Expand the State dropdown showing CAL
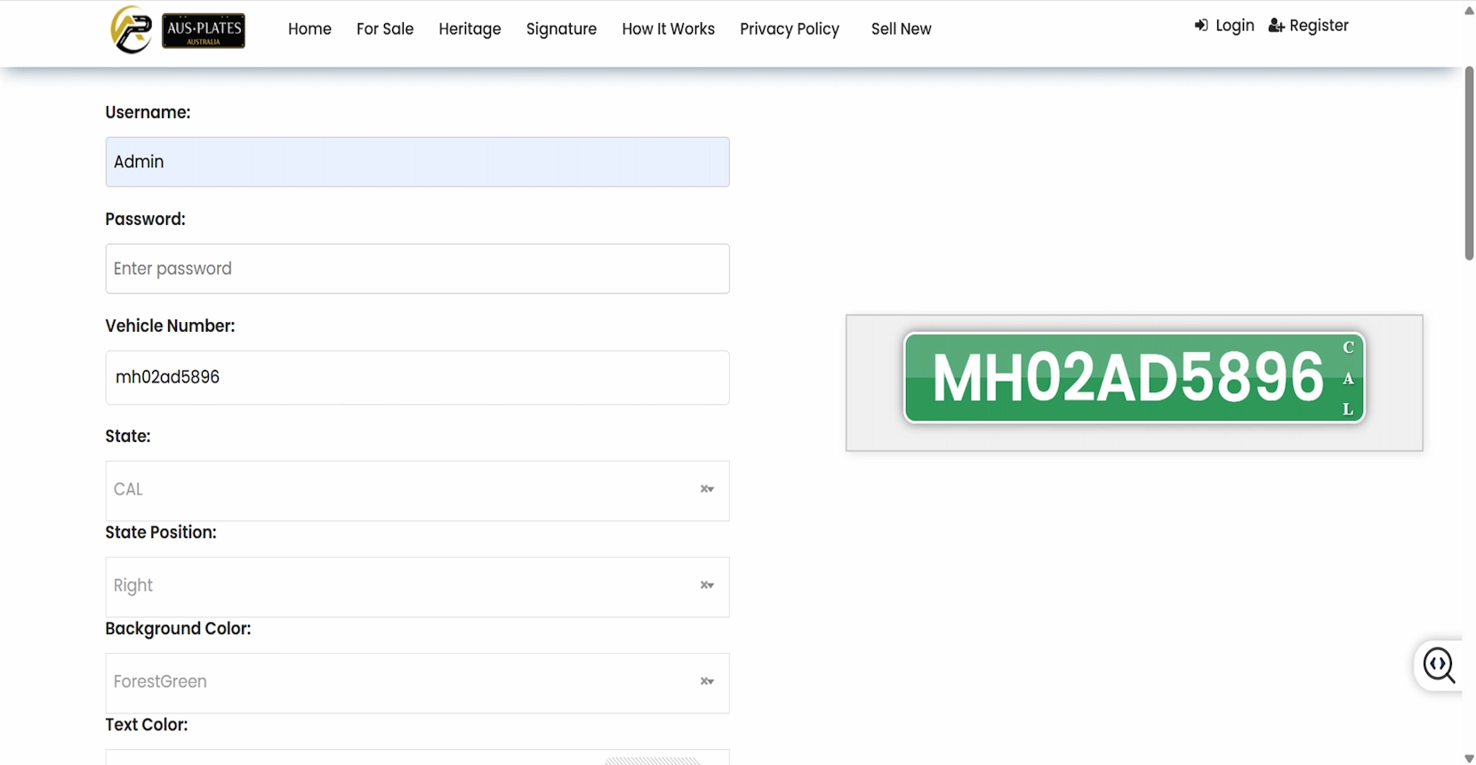The width and height of the screenshot is (1476, 765). 417,491
